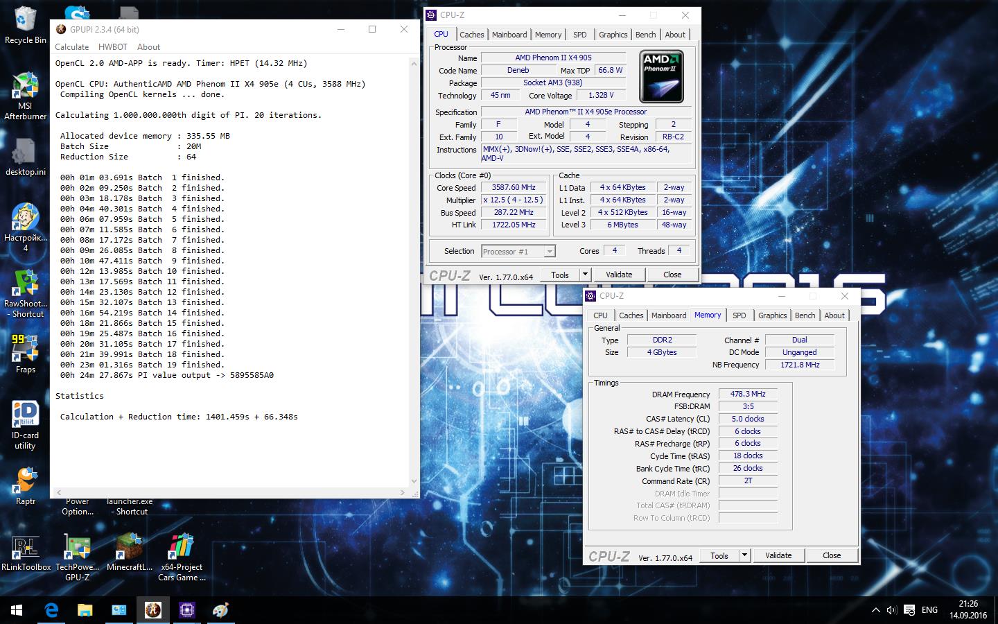Launch TechPowerUp GPU-Z from the desktop
This screenshot has height=624, width=998.
77,557
